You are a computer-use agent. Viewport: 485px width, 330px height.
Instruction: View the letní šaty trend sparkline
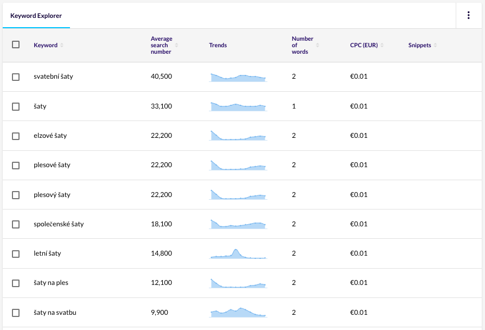tap(238, 253)
